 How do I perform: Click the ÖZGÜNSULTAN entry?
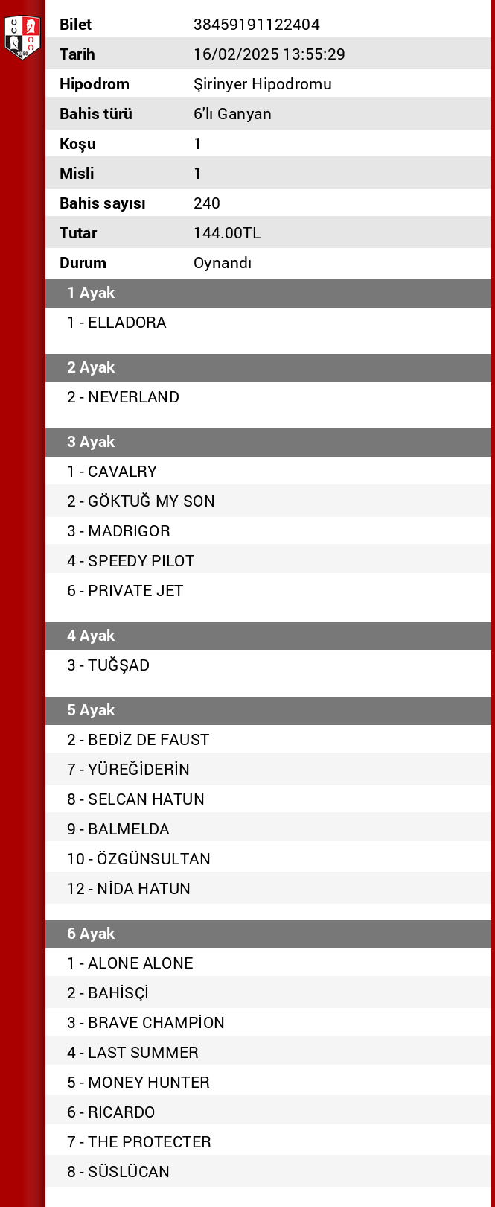[x=139, y=859]
